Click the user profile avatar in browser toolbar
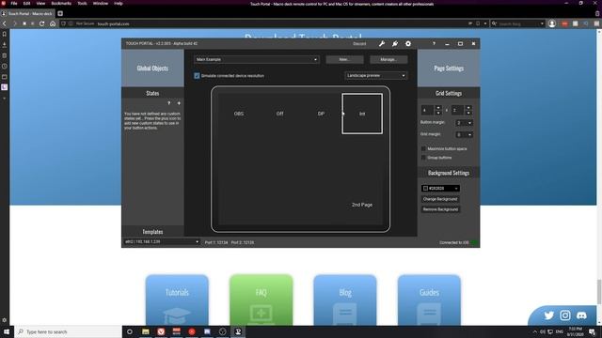The height and width of the screenshot is (338, 602). point(552,23)
